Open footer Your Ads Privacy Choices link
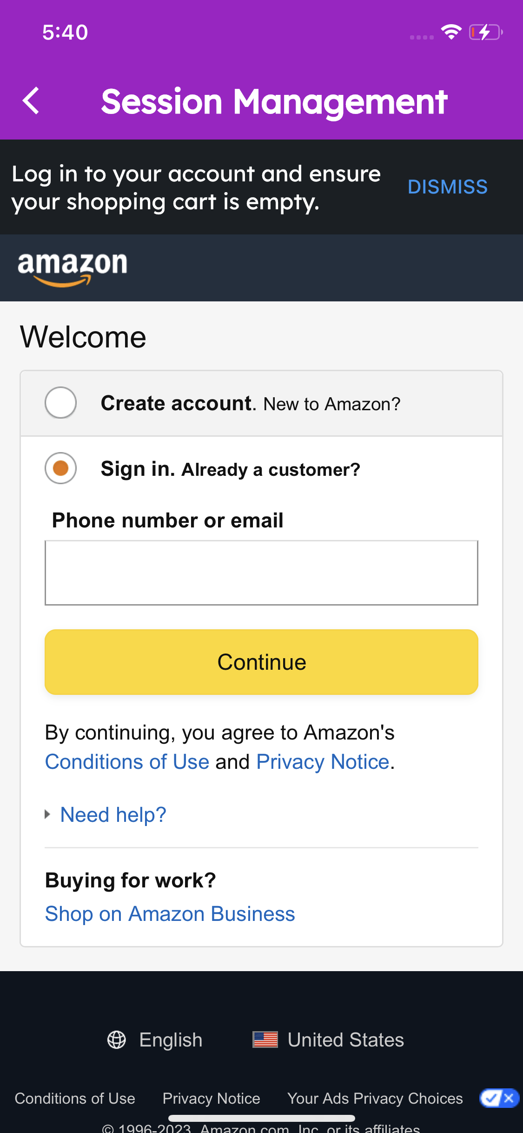Image resolution: width=523 pixels, height=1133 pixels. (375, 1098)
